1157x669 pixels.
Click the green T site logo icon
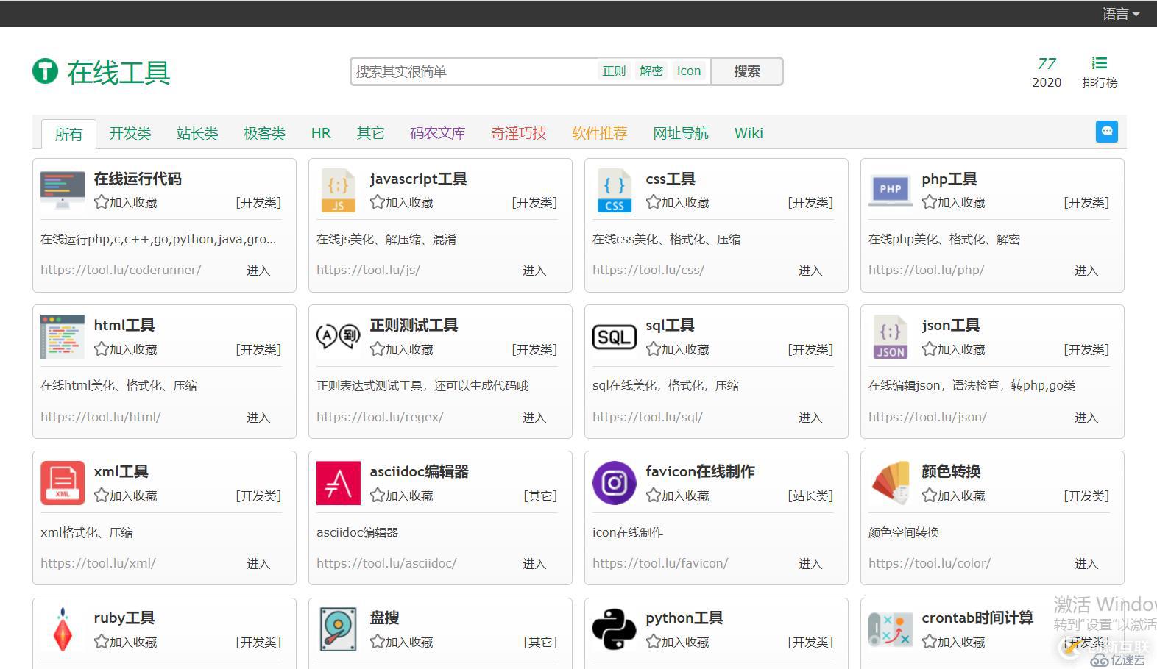(45, 71)
